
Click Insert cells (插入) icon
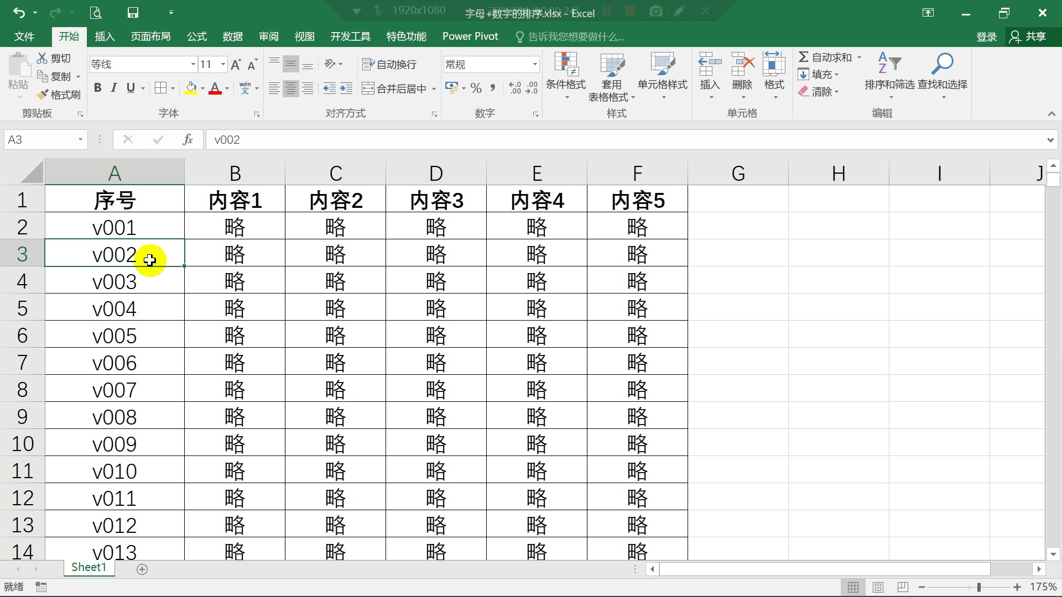coord(710,64)
